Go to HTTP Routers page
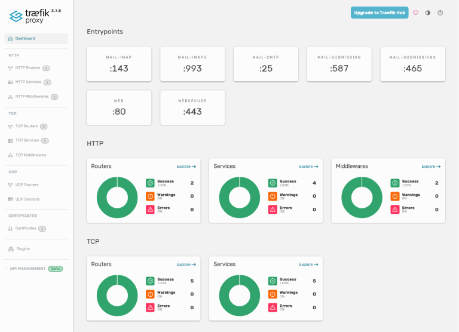 36,68
